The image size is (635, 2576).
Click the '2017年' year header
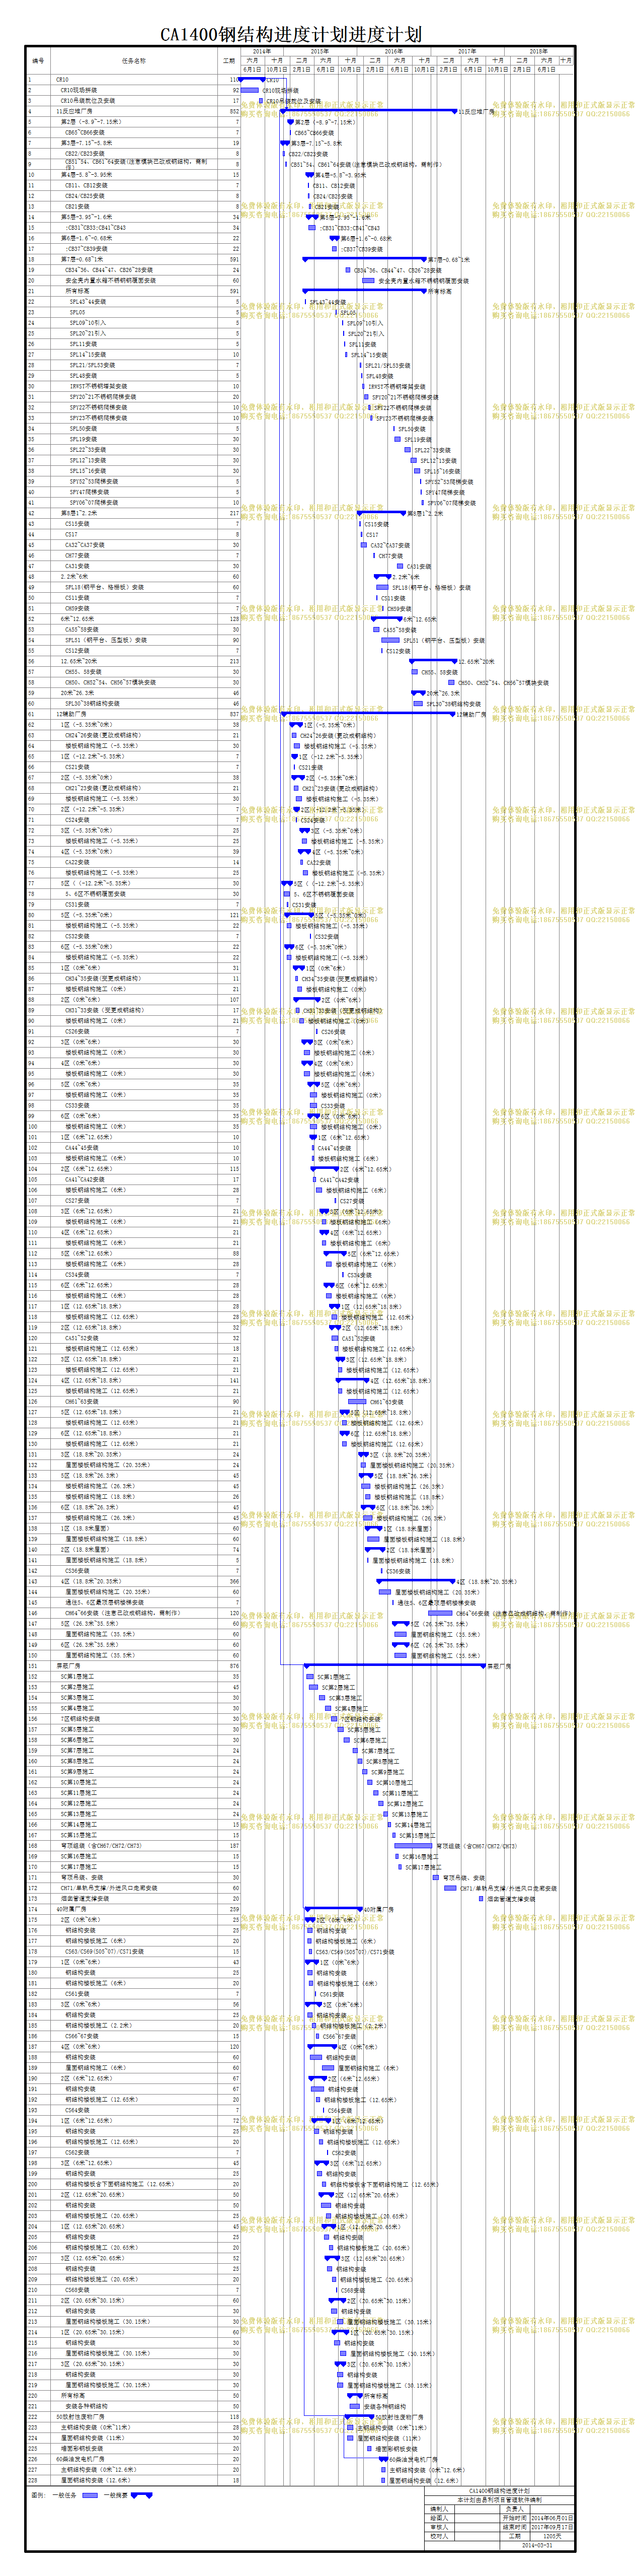click(x=467, y=51)
